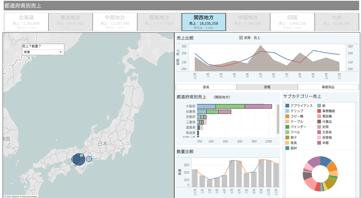
Task: Select the rightmost light blue map circle
Action: [x=89, y=159]
